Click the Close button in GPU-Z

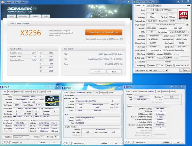[185, 70]
